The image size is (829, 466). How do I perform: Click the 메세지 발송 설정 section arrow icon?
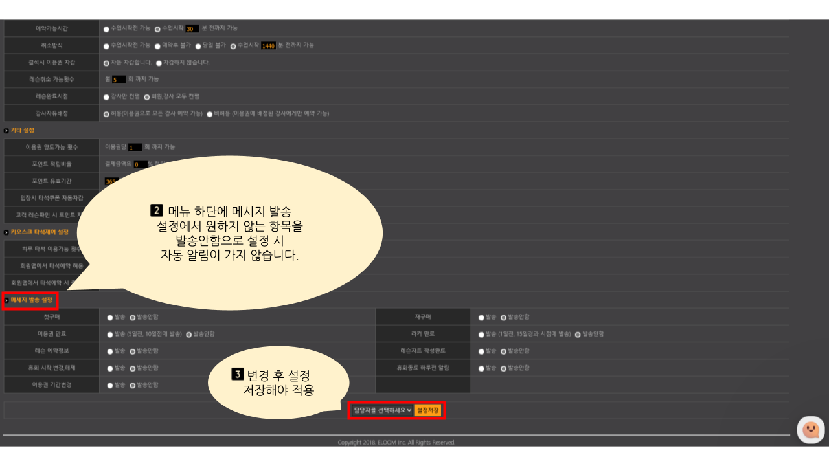6,300
